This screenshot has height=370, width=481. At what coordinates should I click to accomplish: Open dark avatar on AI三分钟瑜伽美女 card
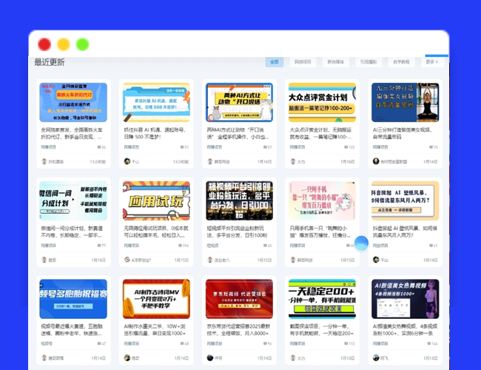pyautogui.click(x=376, y=161)
